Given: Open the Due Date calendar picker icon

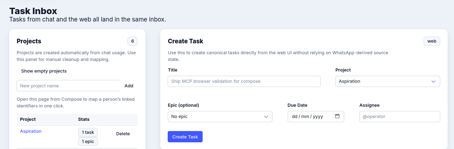Looking at the screenshot, I should pyautogui.click(x=337, y=116).
